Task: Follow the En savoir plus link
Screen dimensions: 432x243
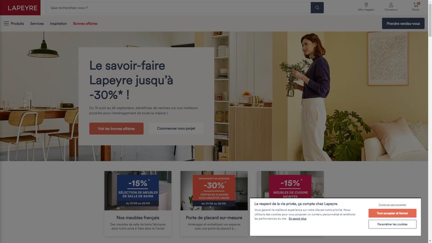Action: click(x=297, y=219)
